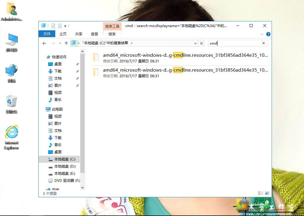Open This PC desktop icon
The height and width of the screenshot is (216, 304).
coord(11,42)
